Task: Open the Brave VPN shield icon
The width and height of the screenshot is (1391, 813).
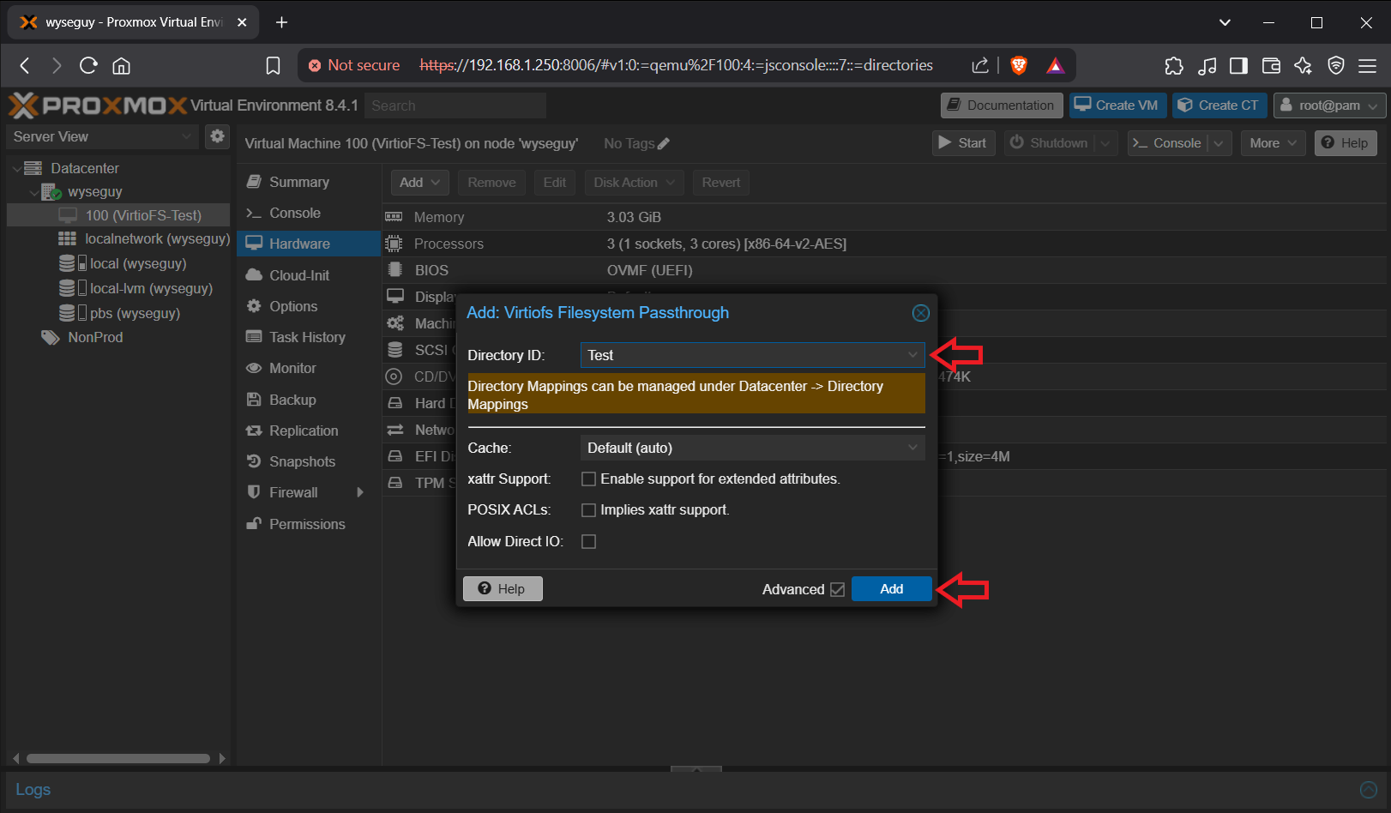Action: point(1335,65)
